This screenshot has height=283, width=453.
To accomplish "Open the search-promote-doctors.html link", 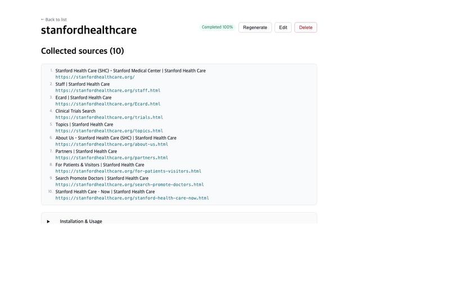I will pos(129,185).
